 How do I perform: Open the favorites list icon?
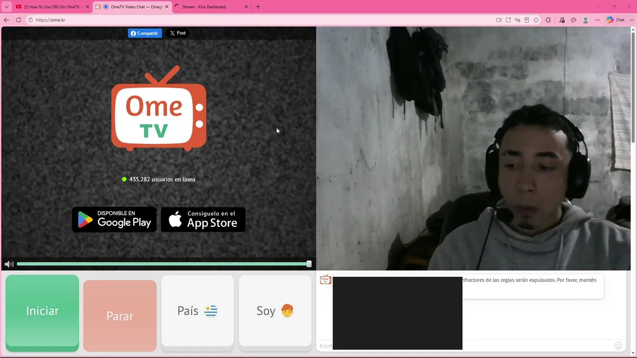pyautogui.click(x=573, y=20)
